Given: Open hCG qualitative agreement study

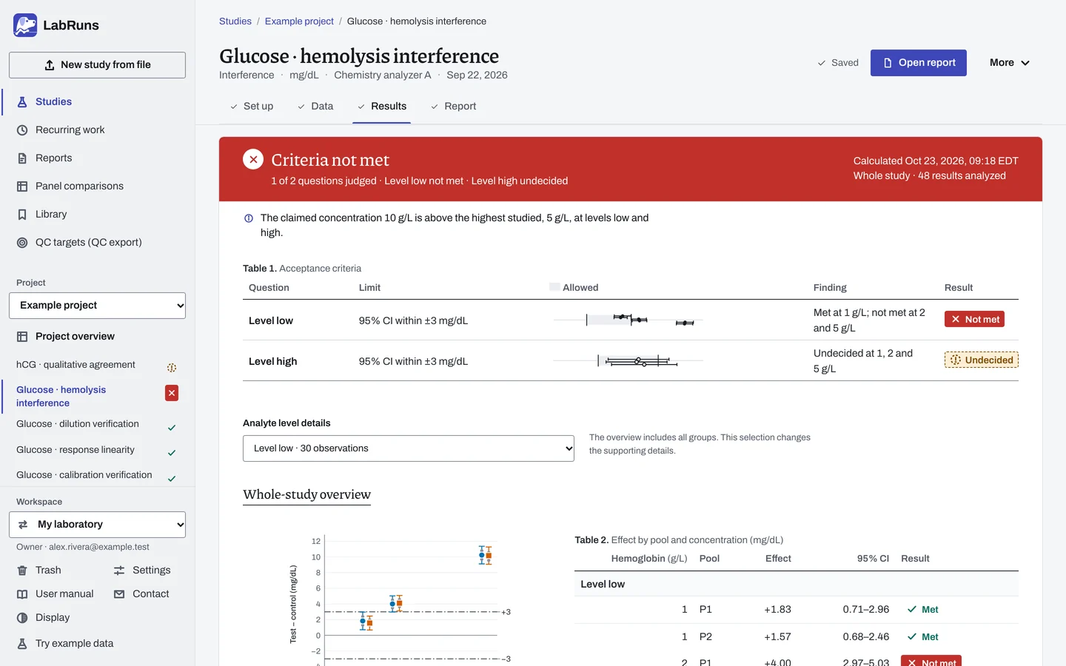Looking at the screenshot, I should 97,365.
